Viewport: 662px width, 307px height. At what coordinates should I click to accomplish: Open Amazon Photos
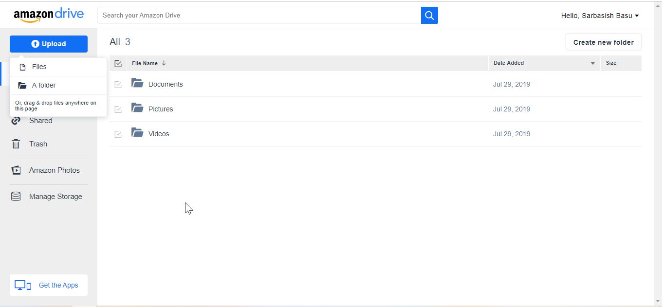coord(55,170)
